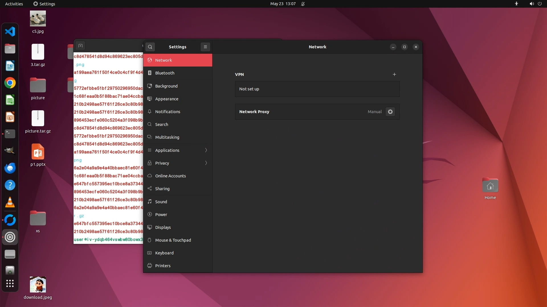Open Visual Studio Code from dock

pyautogui.click(x=10, y=31)
